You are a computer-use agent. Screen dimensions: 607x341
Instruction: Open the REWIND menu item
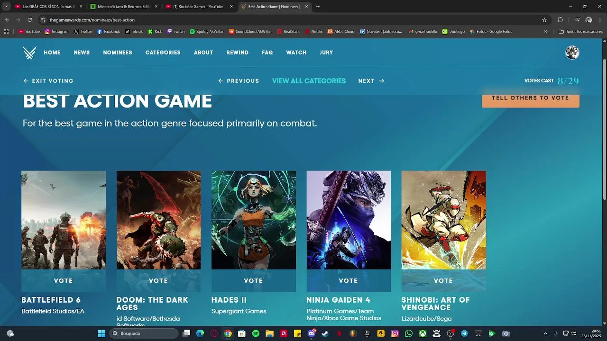(x=238, y=53)
